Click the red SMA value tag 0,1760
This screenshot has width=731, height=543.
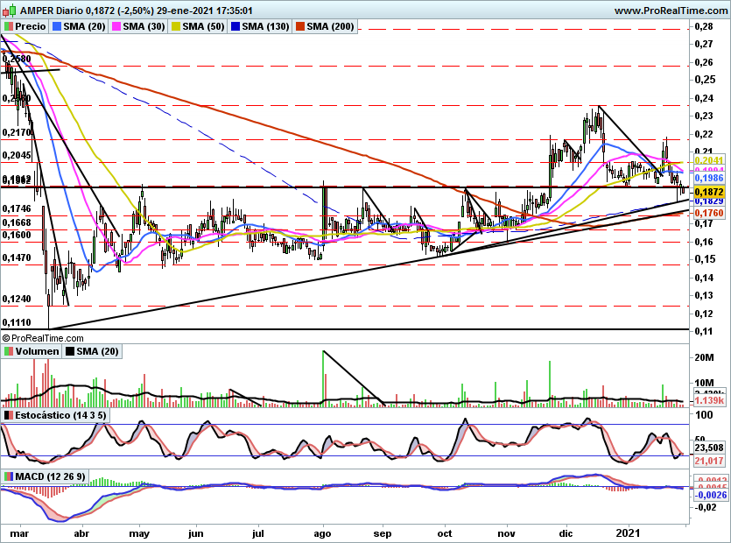709,213
